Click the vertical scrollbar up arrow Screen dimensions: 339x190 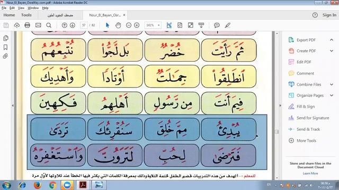tap(276, 33)
